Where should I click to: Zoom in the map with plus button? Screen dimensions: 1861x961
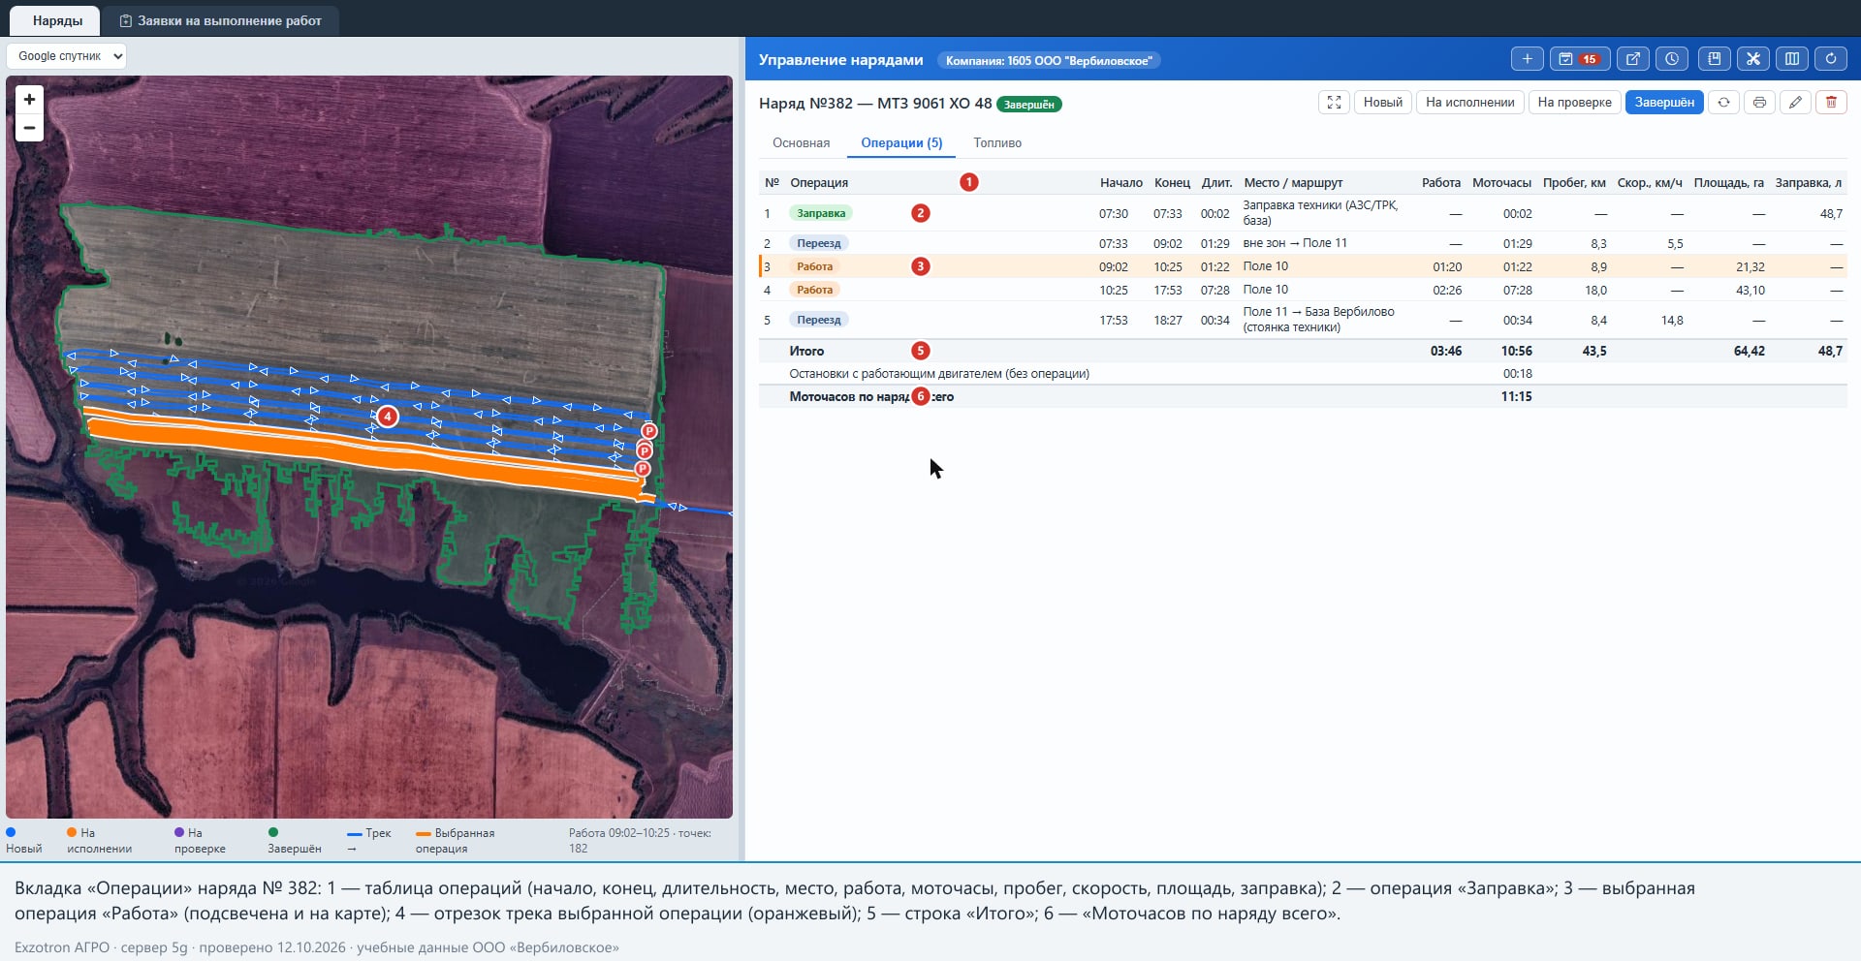(x=29, y=99)
